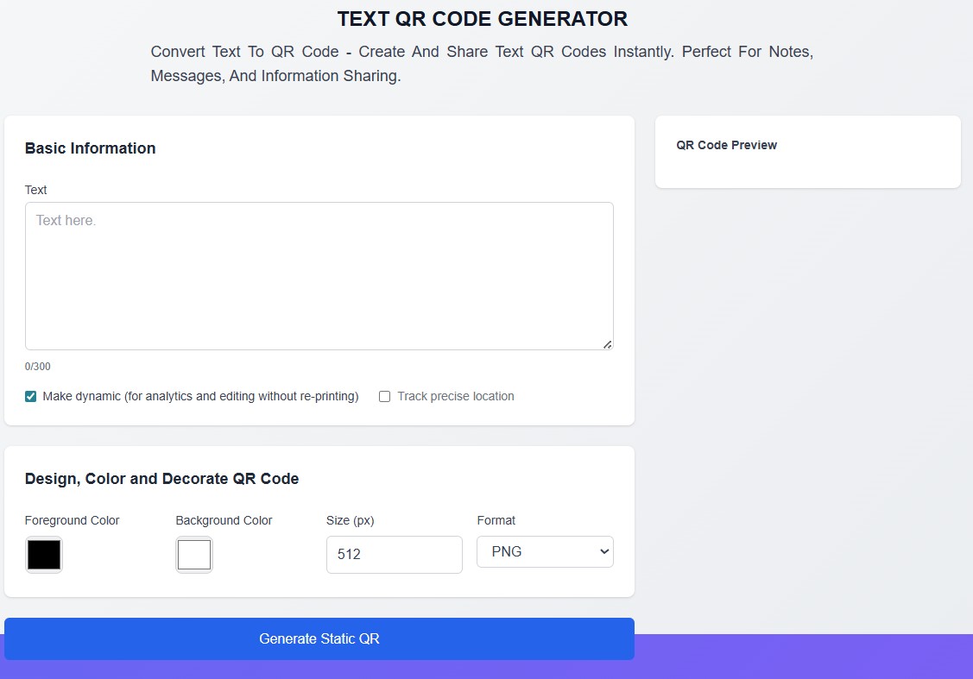Click the chevron arrow in Format selector
Screen dimensions: 973x679
[604, 552]
